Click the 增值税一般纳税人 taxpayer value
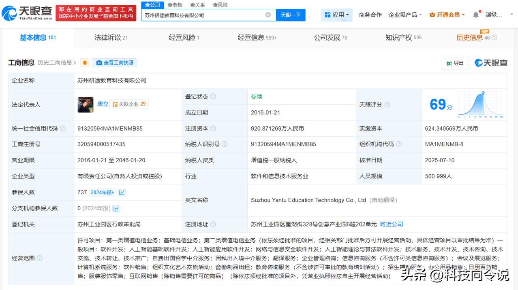Screen dimensions: 518x290 (274, 160)
